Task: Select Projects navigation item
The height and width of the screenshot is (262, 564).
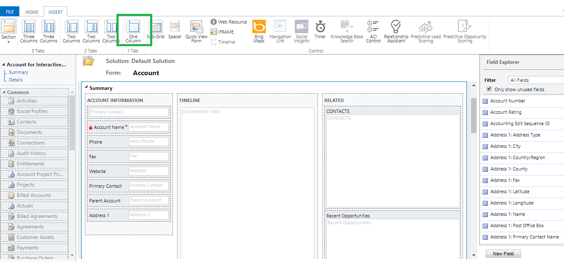Action: point(34,185)
